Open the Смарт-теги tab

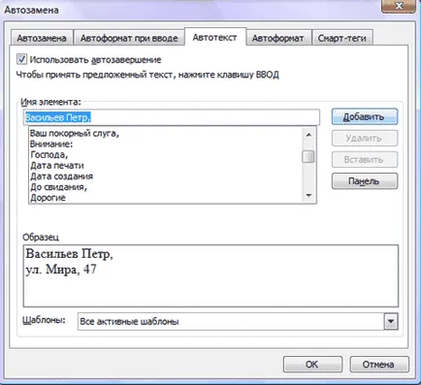[341, 38]
